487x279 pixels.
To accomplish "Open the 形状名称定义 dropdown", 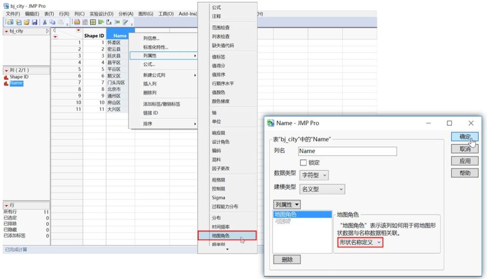I will pyautogui.click(x=360, y=242).
